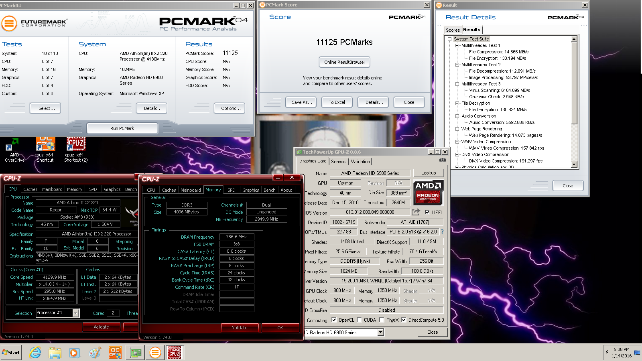The height and width of the screenshot is (361, 642).
Task: Open Windows Media Player from the taskbar
Action: 74,353
